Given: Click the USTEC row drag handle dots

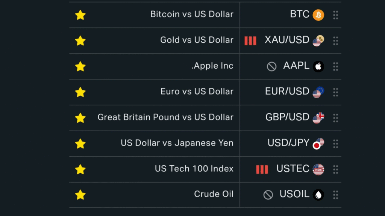Looking at the screenshot, I should (335, 169).
